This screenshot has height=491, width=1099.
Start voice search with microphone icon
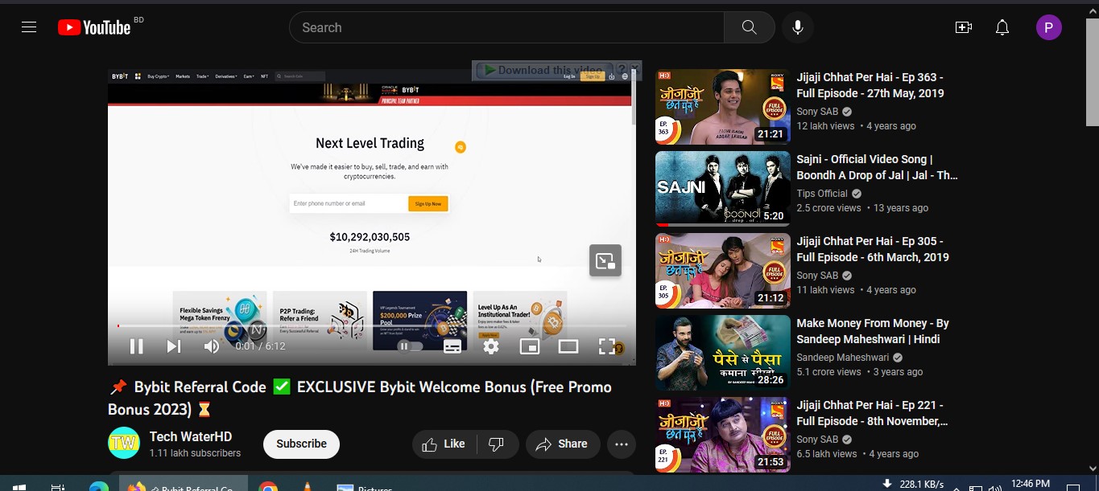pos(797,27)
